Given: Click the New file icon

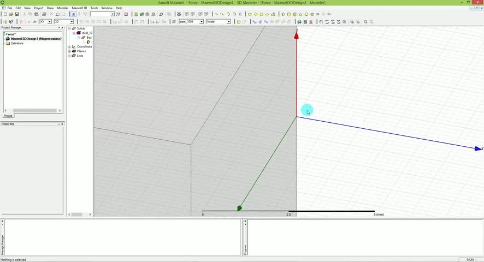Looking at the screenshot, I should 5,14.
